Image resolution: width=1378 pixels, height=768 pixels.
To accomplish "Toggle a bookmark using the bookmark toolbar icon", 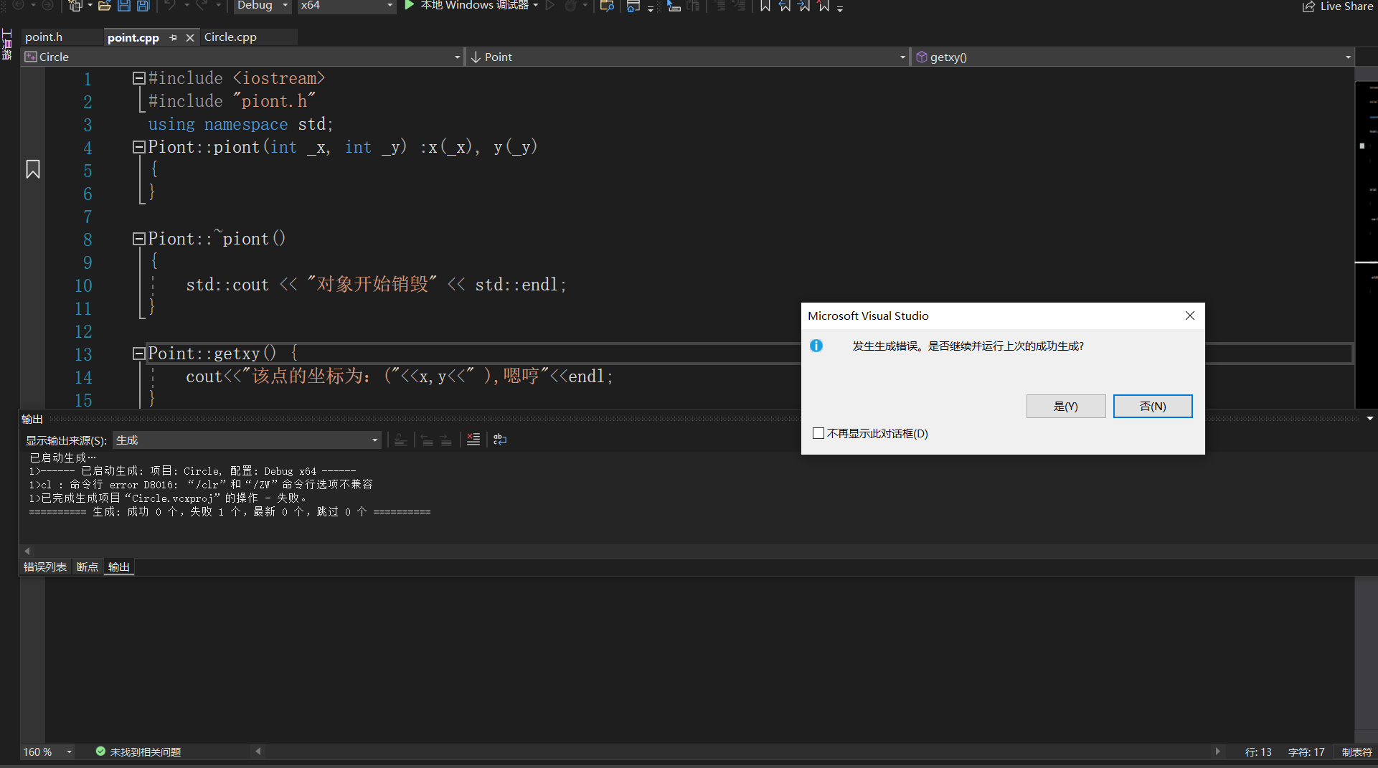I will tap(764, 6).
